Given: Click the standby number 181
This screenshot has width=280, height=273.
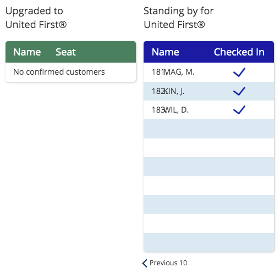Looking at the screenshot, I should coord(157,72).
